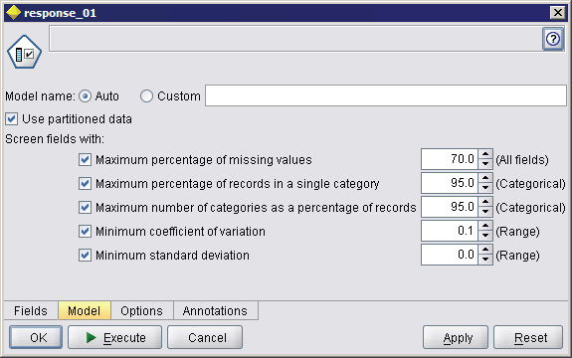This screenshot has width=572, height=358.
Task: Uncheck Use partitioned data
Action: click(x=11, y=119)
